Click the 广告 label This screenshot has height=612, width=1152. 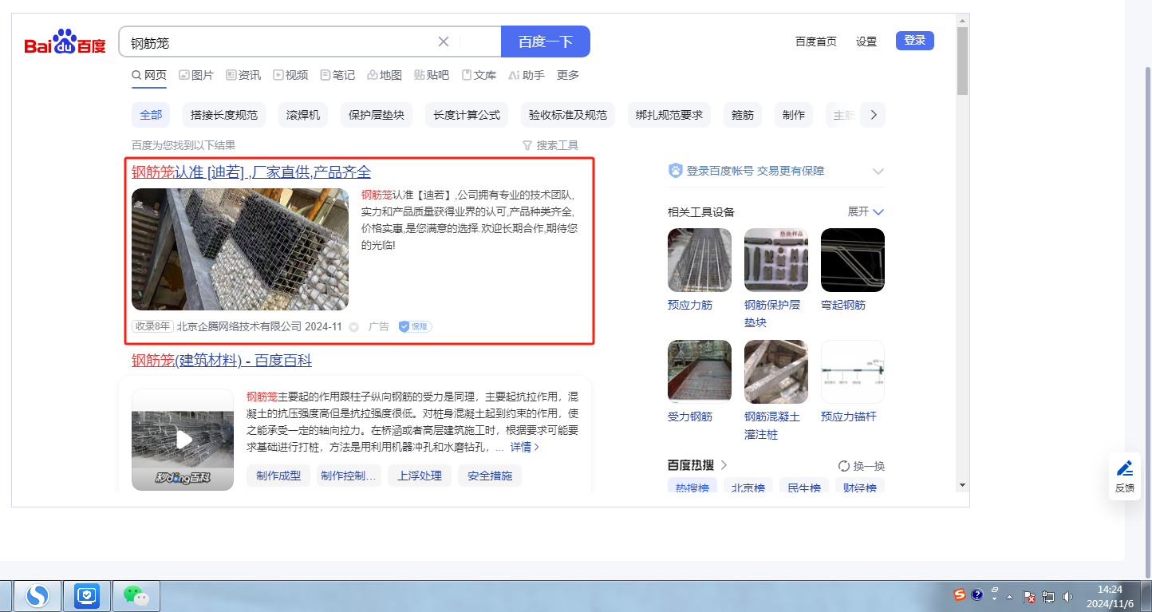click(379, 326)
